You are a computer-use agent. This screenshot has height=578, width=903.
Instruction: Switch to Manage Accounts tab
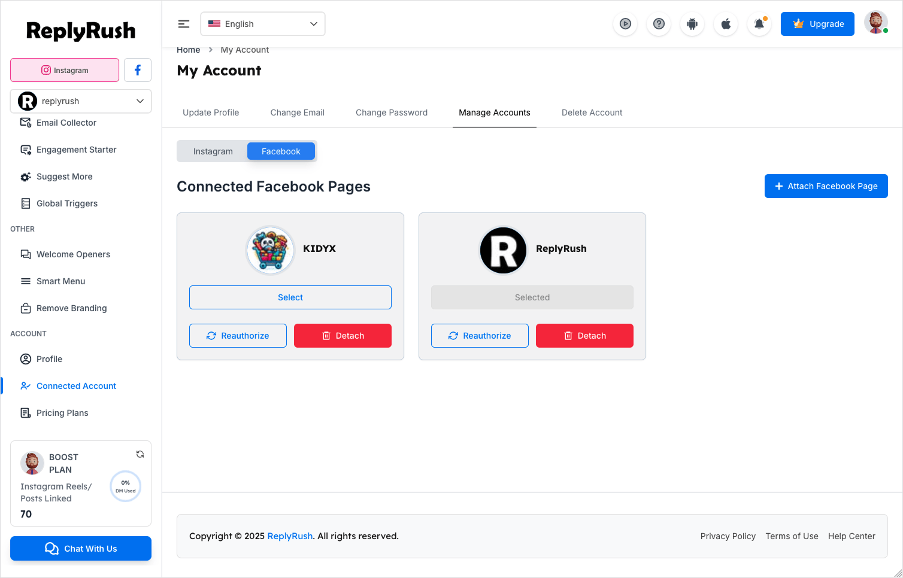pyautogui.click(x=495, y=112)
